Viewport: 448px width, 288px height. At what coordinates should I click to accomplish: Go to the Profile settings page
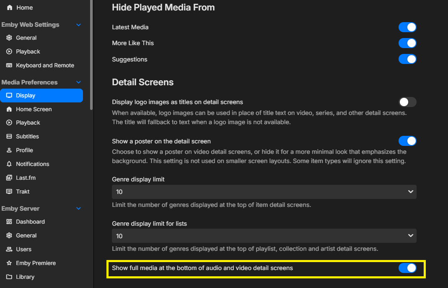(24, 150)
